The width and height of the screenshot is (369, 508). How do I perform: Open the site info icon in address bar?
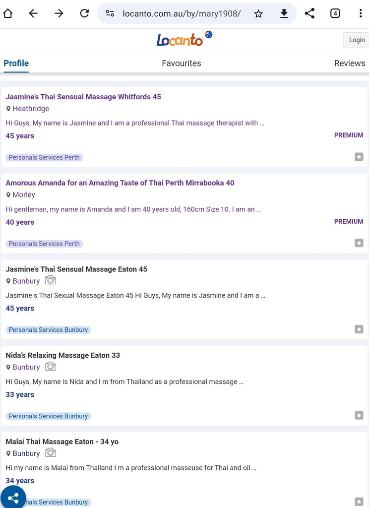click(x=110, y=14)
